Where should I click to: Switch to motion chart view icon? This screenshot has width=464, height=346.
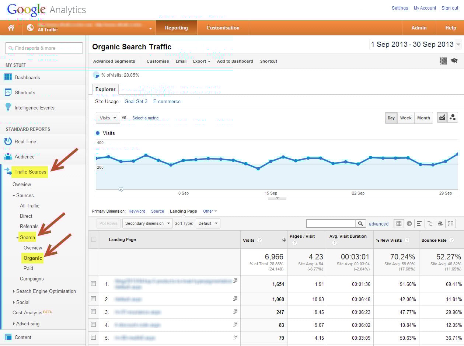tap(453, 118)
